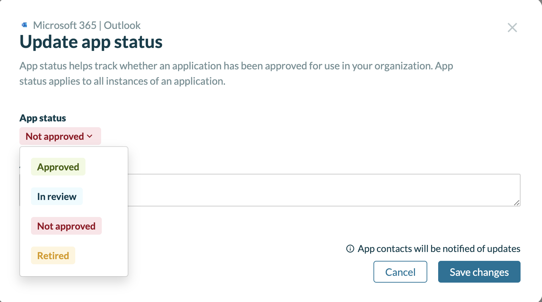542x302 pixels.
Task: Expand the Not approved status selector
Action: point(60,136)
